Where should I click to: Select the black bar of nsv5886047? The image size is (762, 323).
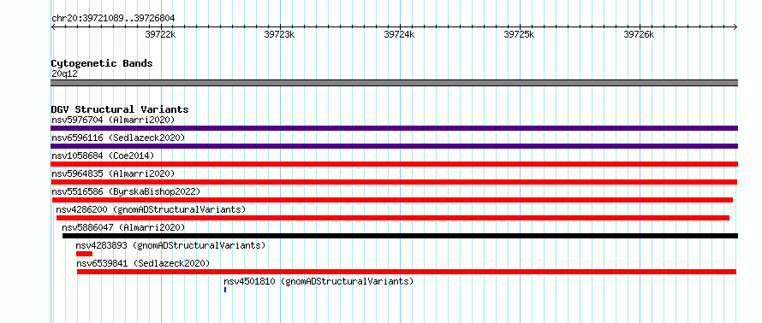pos(400,236)
